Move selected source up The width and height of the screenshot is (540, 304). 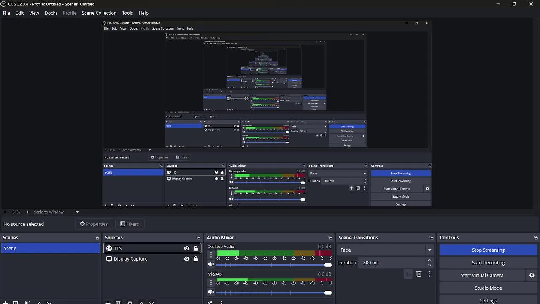[142, 302]
